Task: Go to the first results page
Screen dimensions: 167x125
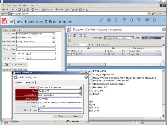Action: pyautogui.click(x=75, y=45)
